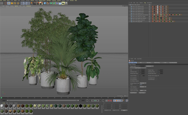Screen dimensions: 188x115
Task: Click black material tag on eighth object row
Action: coord(161,18)
